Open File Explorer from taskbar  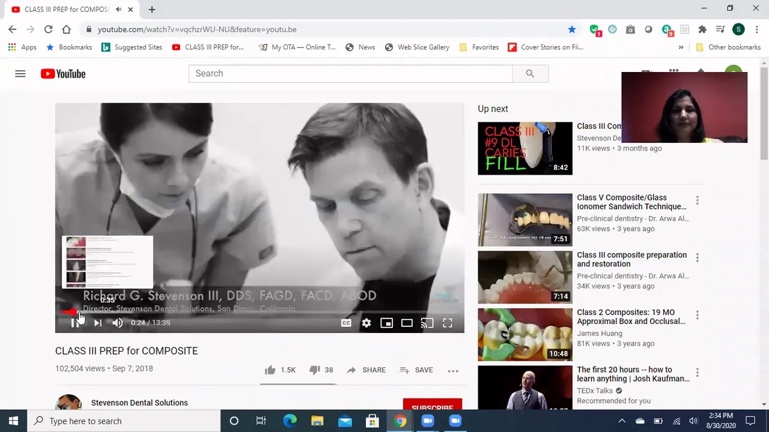(x=317, y=421)
